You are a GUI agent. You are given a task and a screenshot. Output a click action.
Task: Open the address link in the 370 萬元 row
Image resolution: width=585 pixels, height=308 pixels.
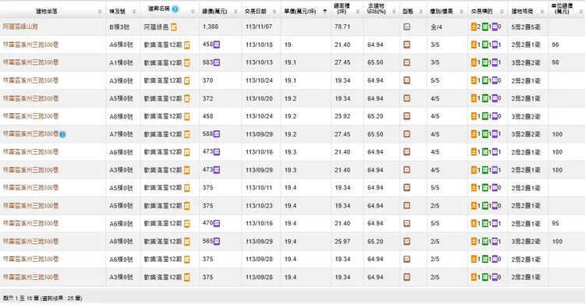(30, 80)
